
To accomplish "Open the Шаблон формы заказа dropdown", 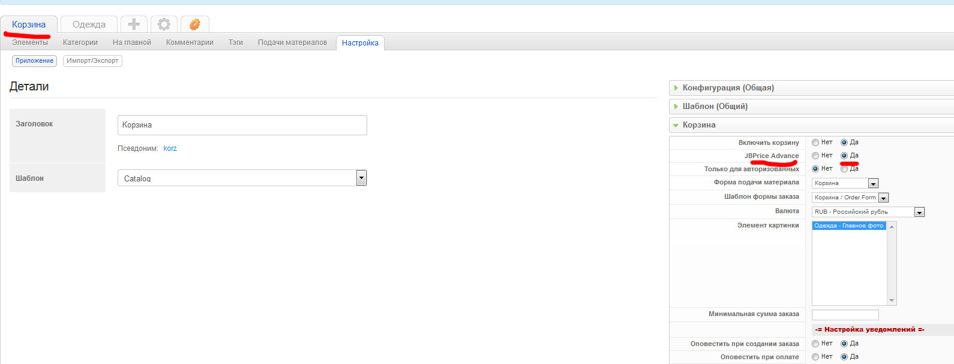I will pos(883,198).
